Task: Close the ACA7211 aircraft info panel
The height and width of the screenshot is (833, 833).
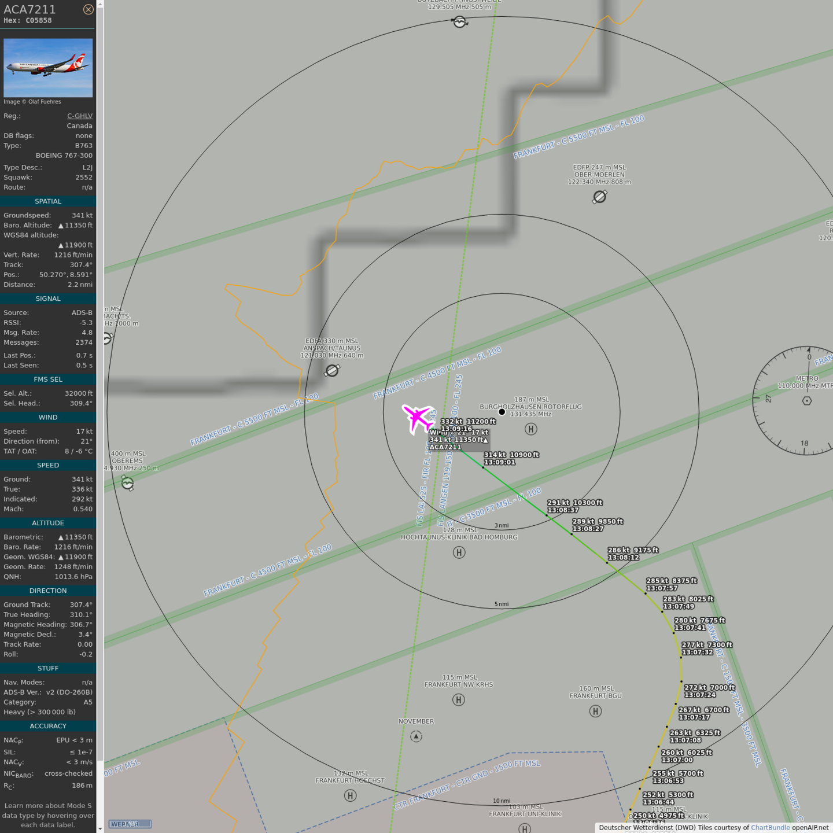Action: (88, 9)
